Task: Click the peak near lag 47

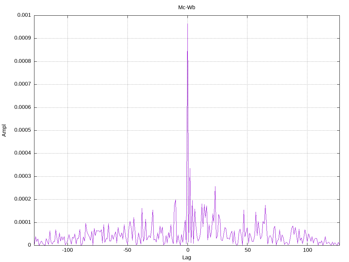Action: click(x=244, y=210)
